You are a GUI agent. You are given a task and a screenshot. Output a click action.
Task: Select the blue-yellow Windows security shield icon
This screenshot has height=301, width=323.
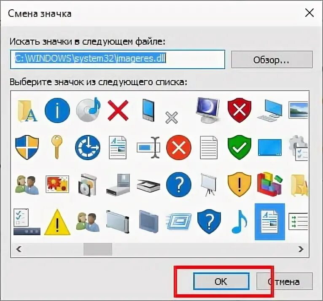(27, 147)
